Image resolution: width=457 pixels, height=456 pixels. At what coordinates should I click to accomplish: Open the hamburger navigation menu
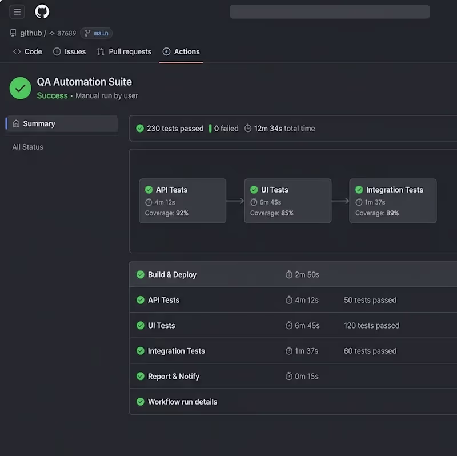[x=17, y=11]
